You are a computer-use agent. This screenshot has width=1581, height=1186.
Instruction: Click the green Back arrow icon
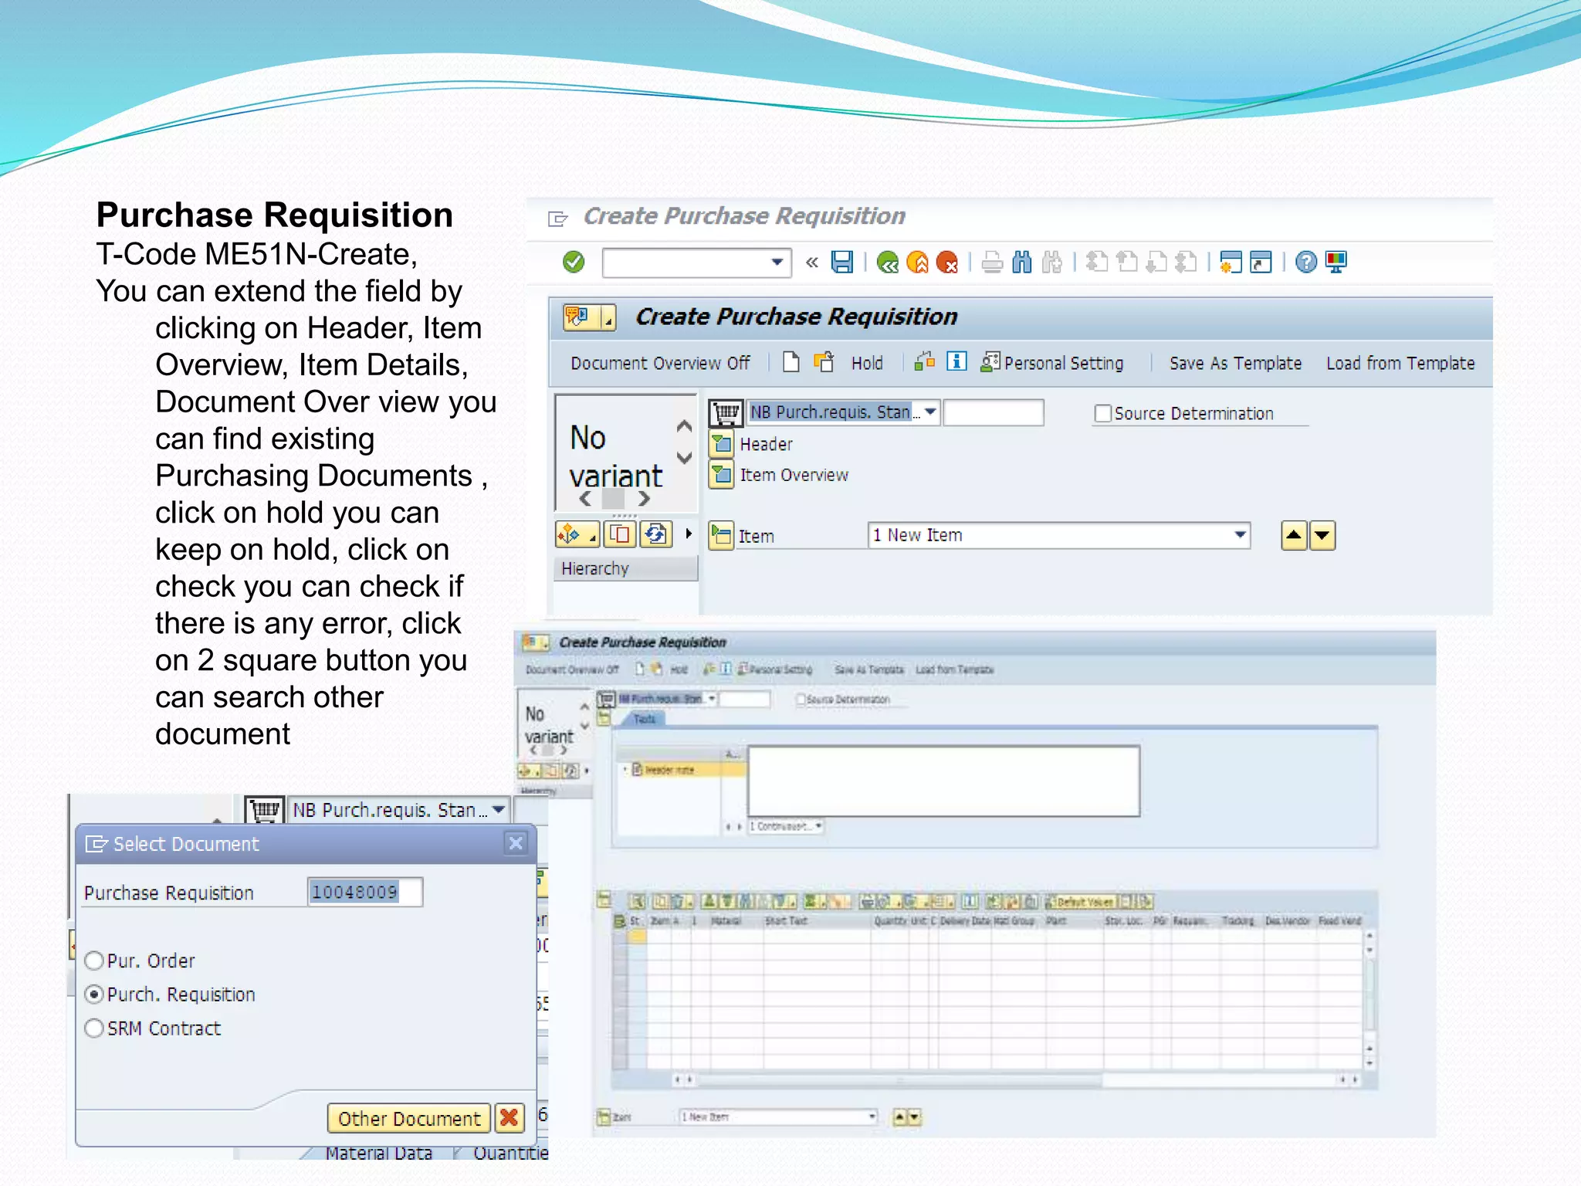click(x=888, y=263)
